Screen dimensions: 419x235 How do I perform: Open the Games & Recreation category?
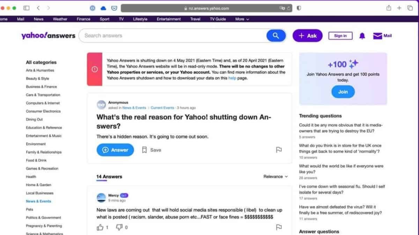42,169
